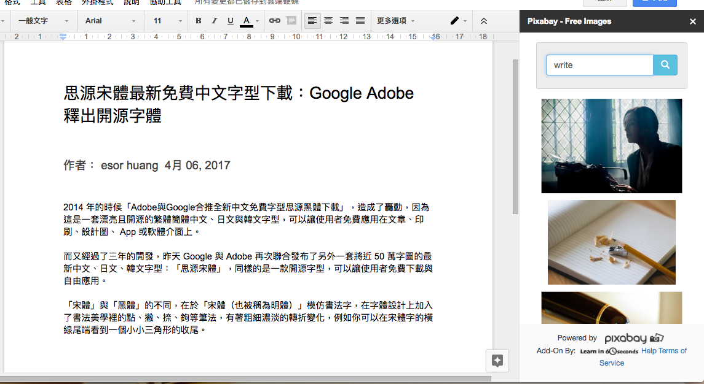Open the Pixabay logo link
Image resolution: width=704 pixels, height=384 pixels.
634,338
